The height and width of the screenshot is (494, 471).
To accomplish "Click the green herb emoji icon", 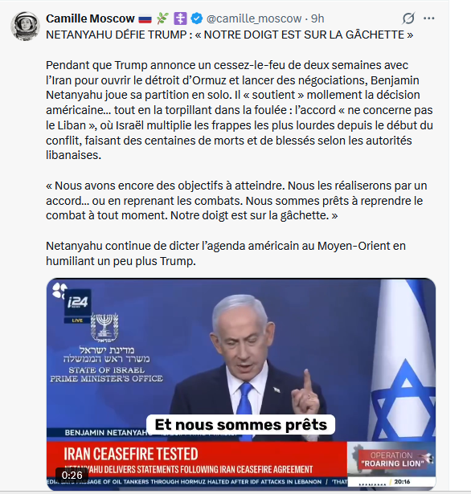I will coord(162,18).
